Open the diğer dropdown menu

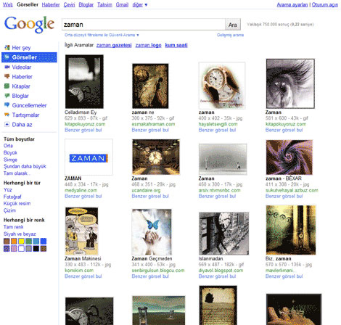point(140,4)
